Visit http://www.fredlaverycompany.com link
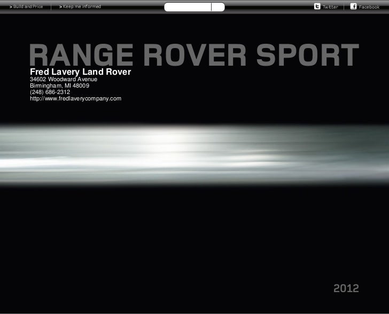The image size is (389, 314). pyautogui.click(x=76, y=98)
